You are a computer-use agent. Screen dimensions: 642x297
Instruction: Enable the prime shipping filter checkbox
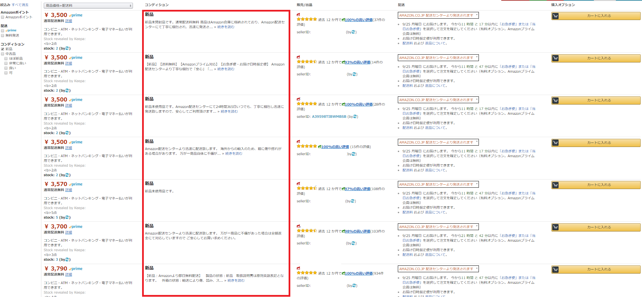click(x=3, y=31)
